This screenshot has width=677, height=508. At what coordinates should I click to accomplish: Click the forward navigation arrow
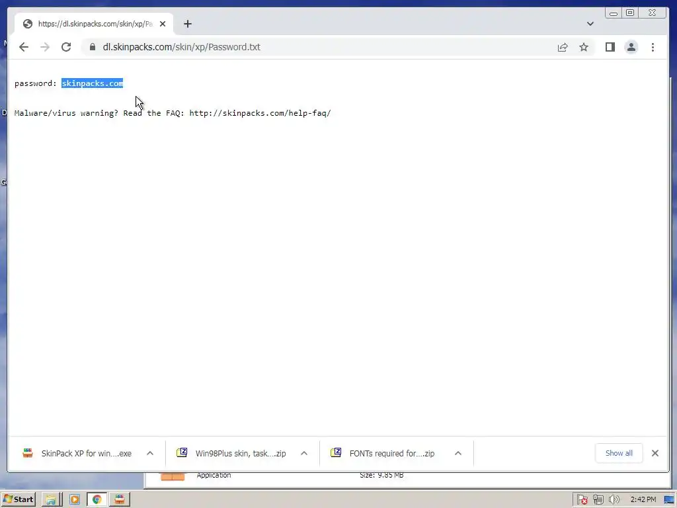(x=45, y=47)
